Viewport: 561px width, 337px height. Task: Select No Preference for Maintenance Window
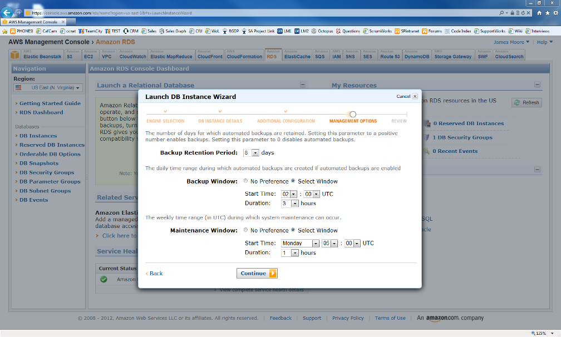pos(245,230)
